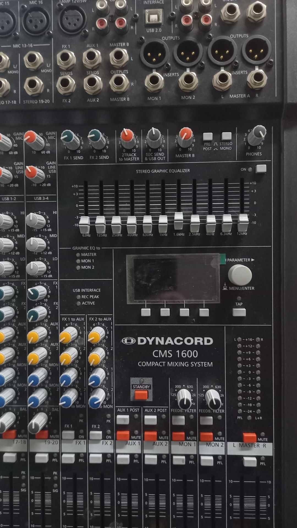
Task: Push the third soft key below the display
Action: tap(184, 312)
